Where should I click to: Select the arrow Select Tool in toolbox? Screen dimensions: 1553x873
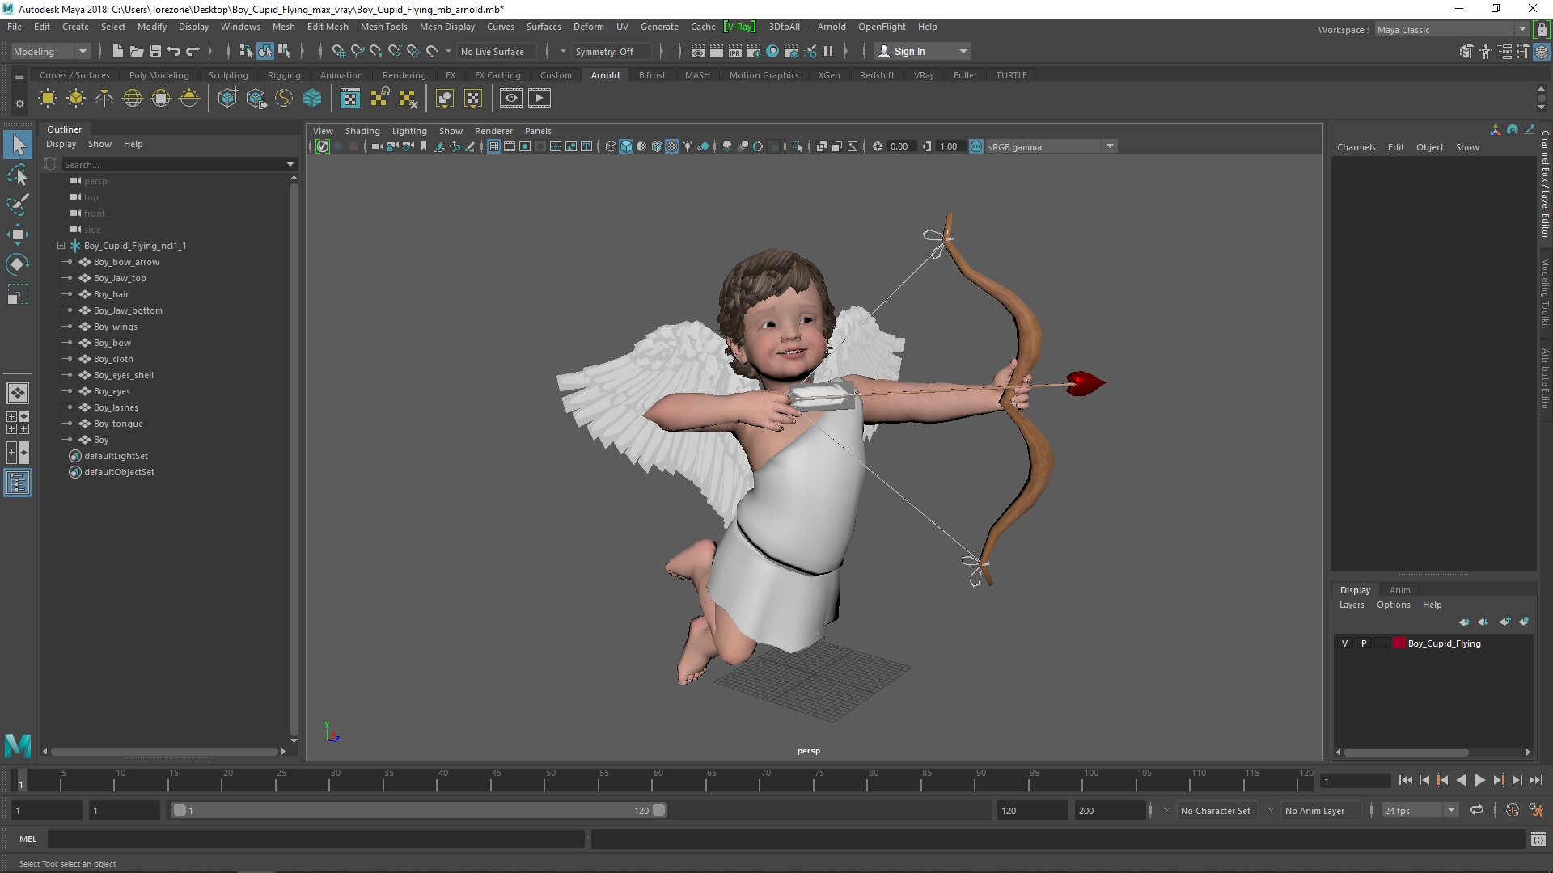pyautogui.click(x=18, y=145)
